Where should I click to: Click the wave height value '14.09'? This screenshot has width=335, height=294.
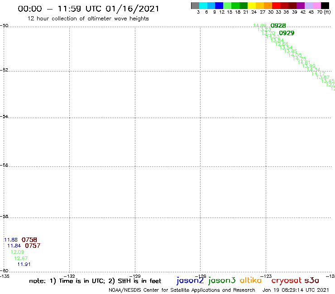tap(260, 26)
